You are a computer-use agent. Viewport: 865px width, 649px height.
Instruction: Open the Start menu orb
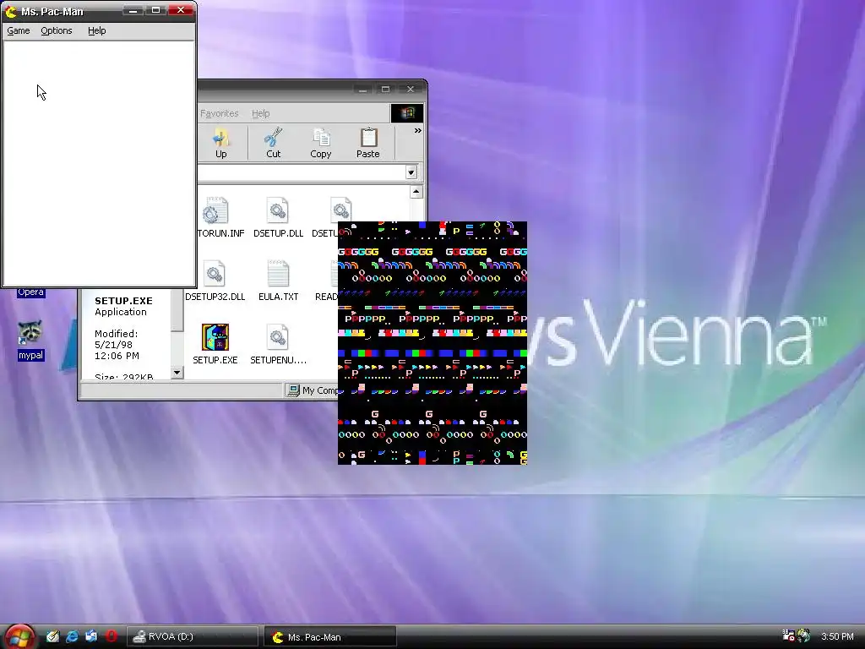pyautogui.click(x=19, y=637)
